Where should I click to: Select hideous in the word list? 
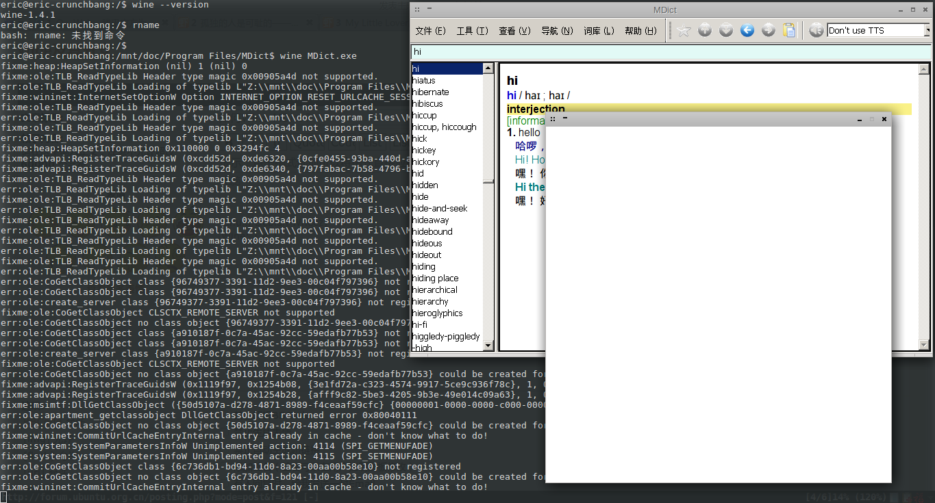click(x=427, y=243)
